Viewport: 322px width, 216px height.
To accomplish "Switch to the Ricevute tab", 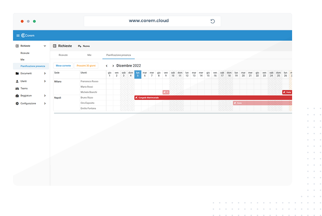I will point(63,55).
